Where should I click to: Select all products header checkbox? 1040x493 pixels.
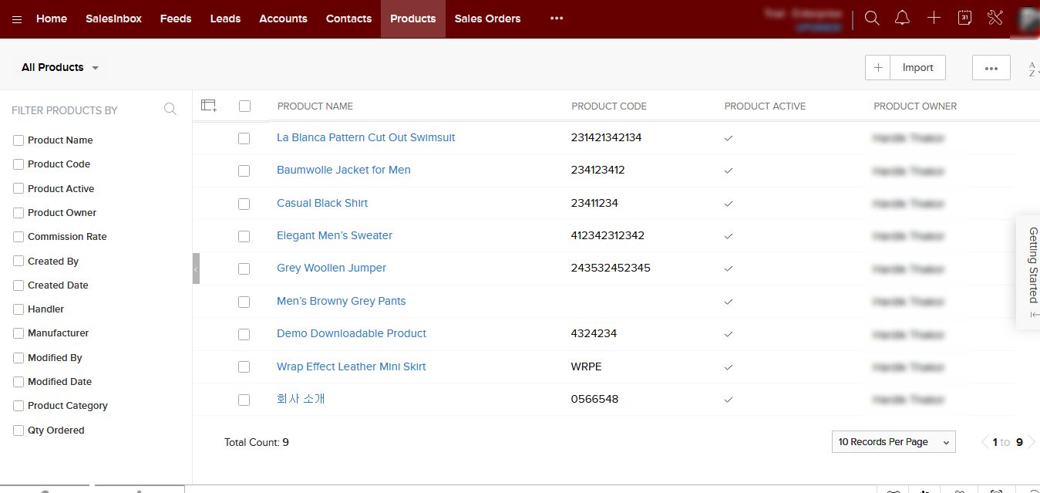[244, 106]
